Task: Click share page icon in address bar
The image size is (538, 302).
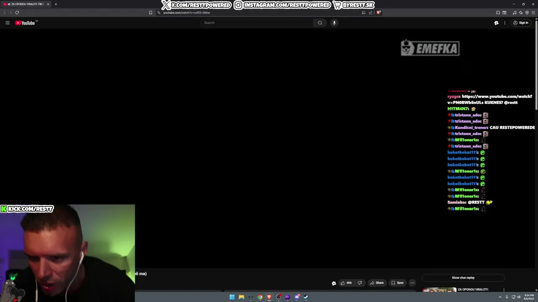Action: coord(371,13)
